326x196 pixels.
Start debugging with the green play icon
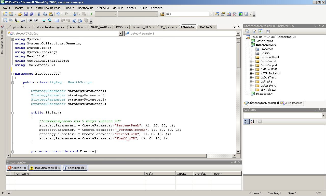(91, 14)
